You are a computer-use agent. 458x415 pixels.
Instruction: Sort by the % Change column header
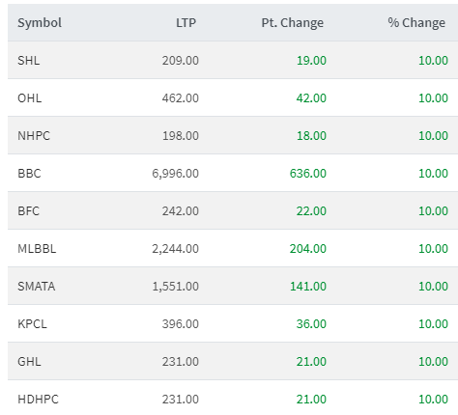point(416,23)
